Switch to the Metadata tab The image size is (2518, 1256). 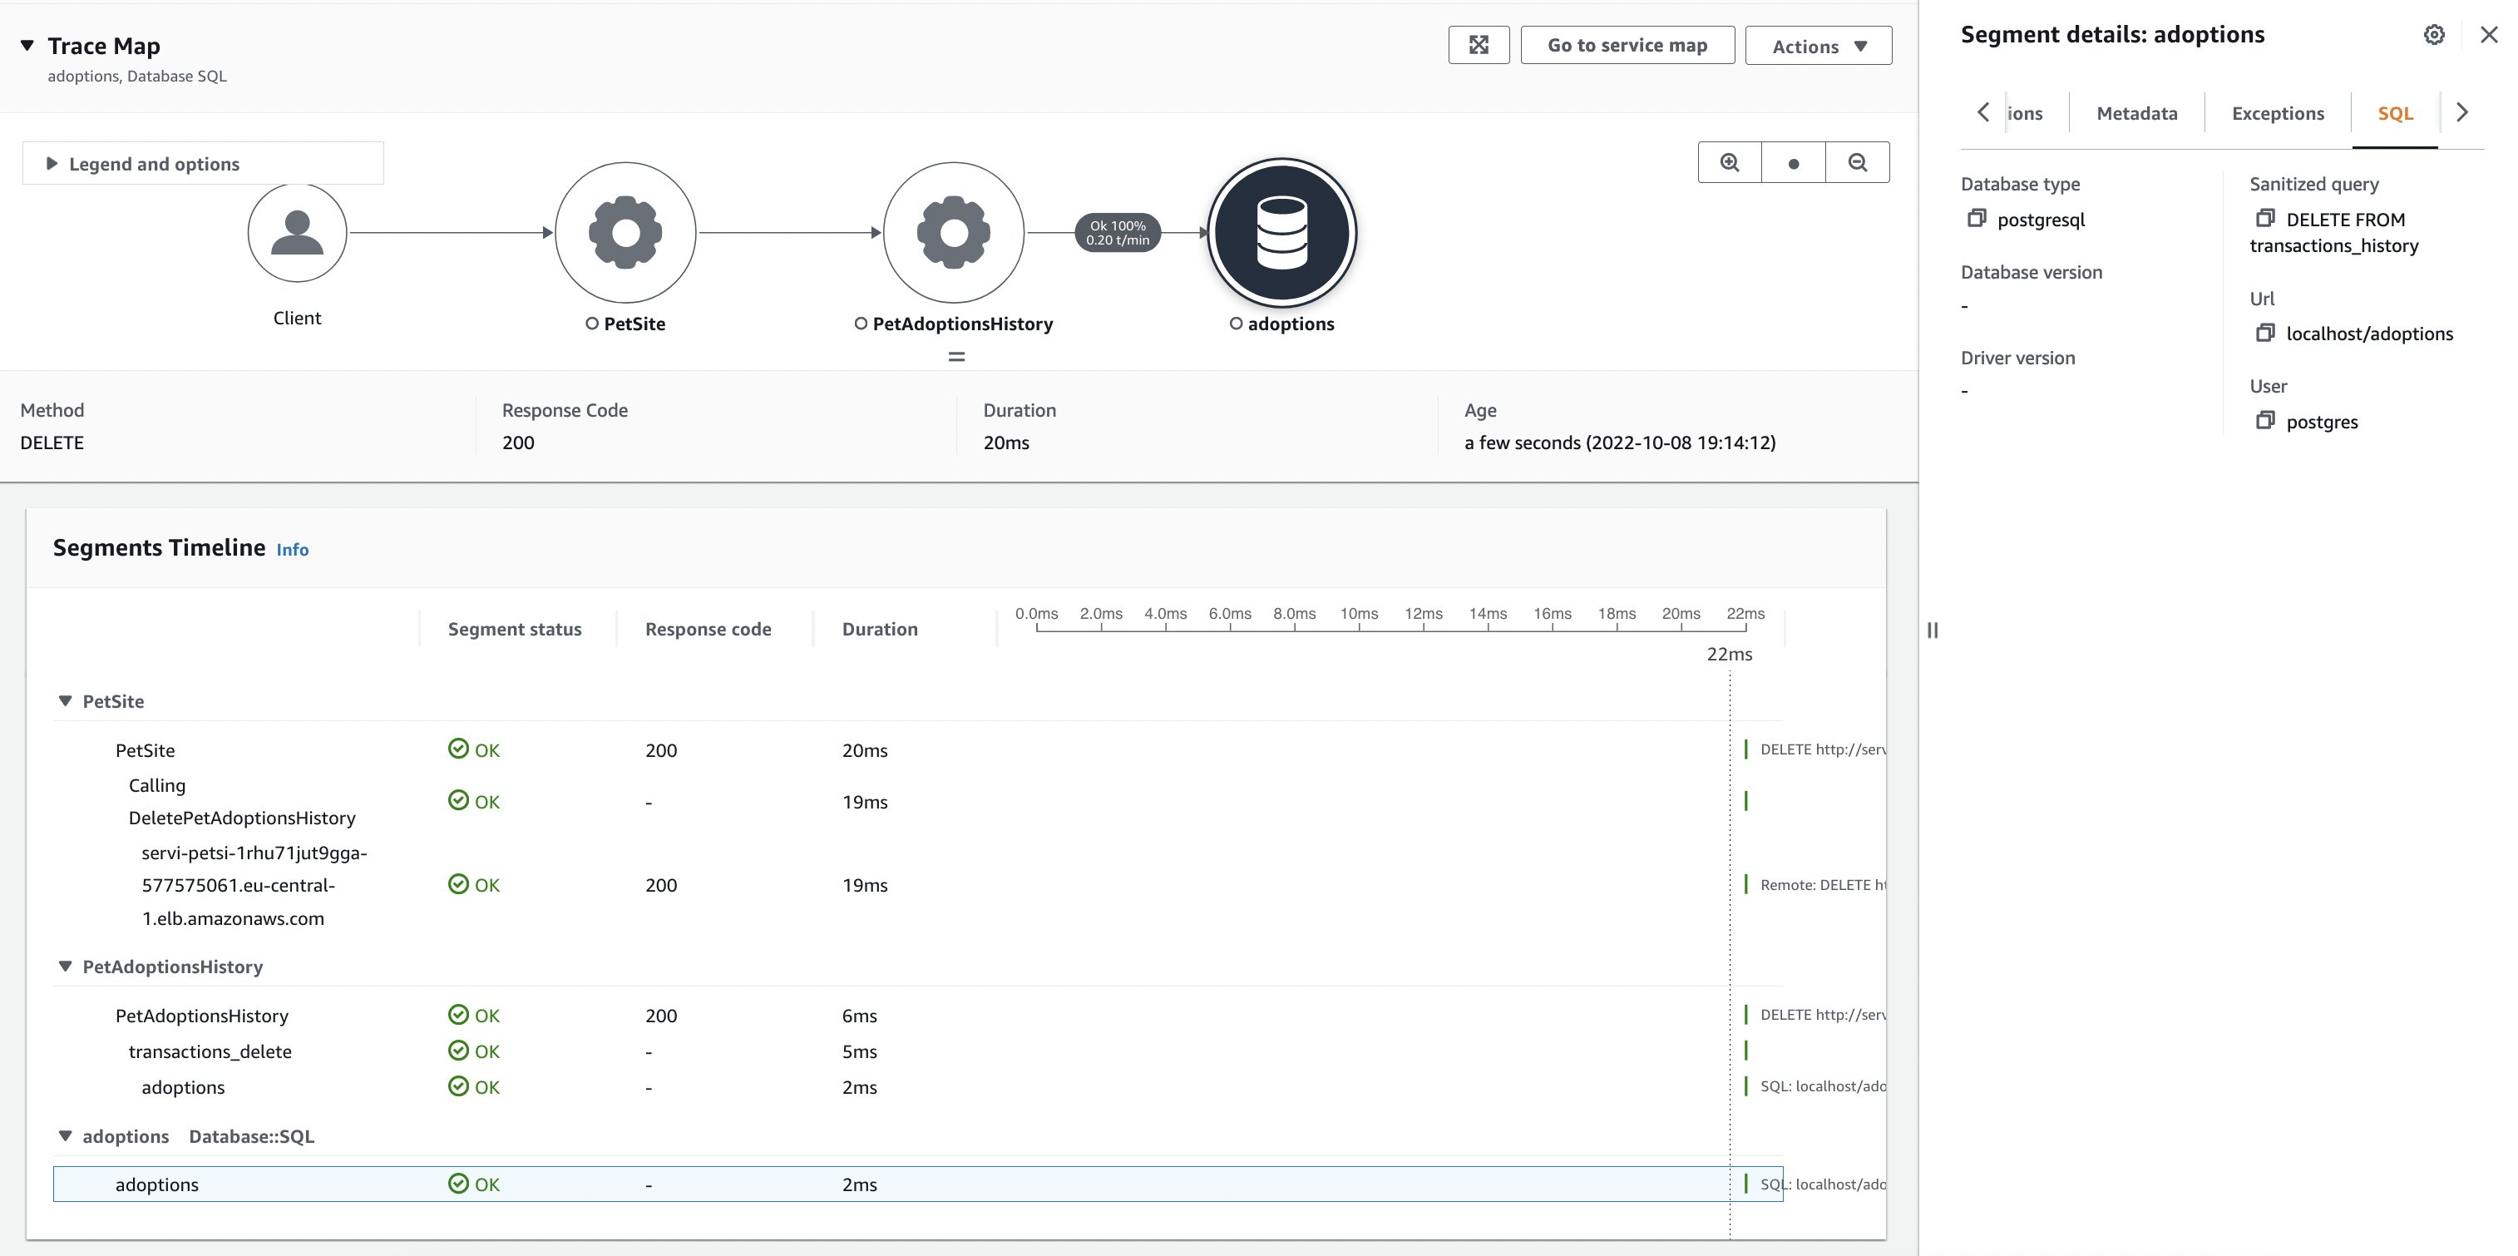[2137, 112]
